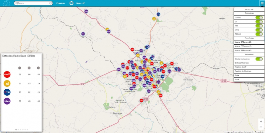Select the Vivo operator logo

point(7,101)
